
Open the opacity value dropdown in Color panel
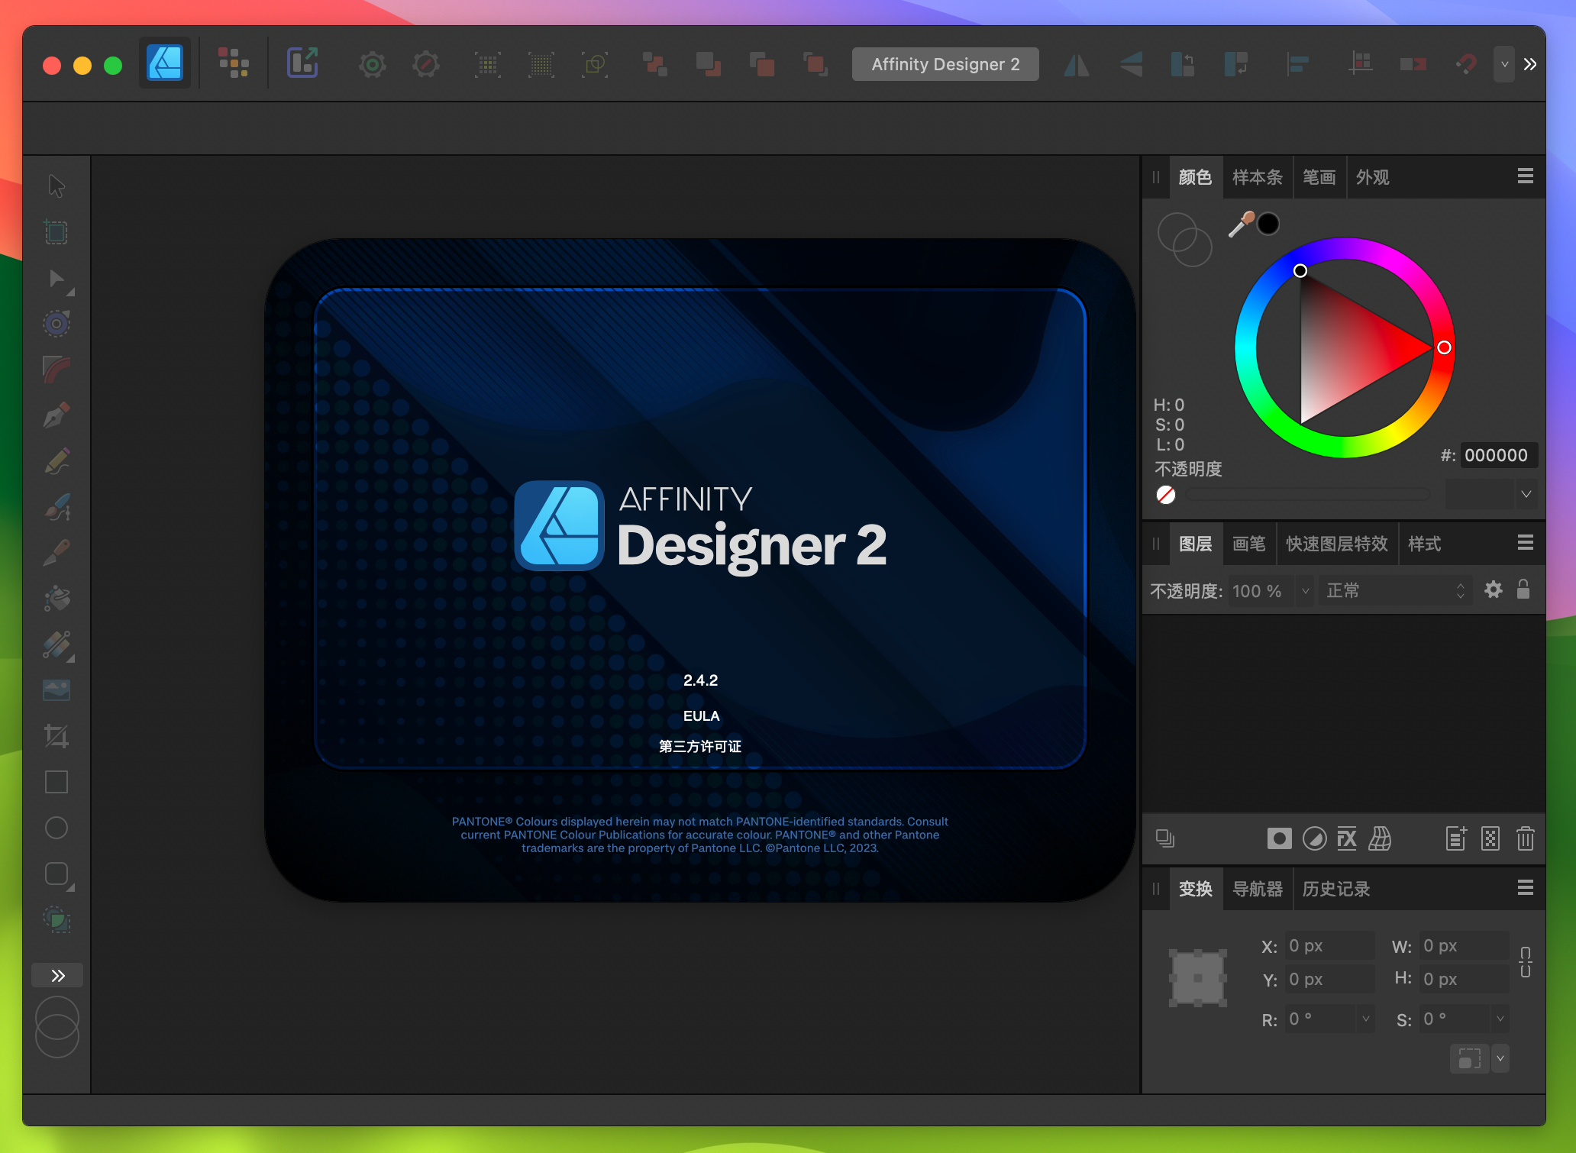pos(1526,494)
